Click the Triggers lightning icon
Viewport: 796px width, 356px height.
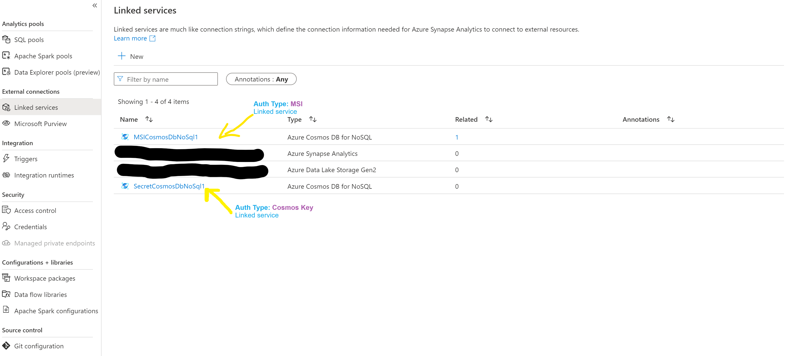6,159
